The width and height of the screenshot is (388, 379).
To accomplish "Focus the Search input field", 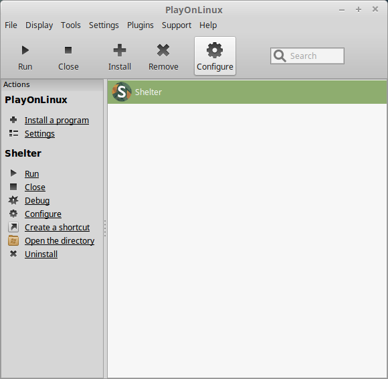I will point(307,56).
